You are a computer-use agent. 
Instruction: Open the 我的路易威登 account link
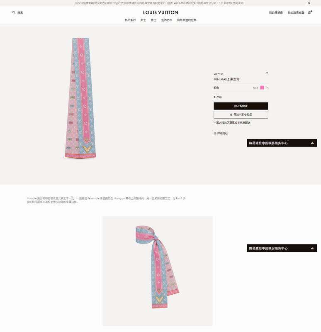coord(296,13)
